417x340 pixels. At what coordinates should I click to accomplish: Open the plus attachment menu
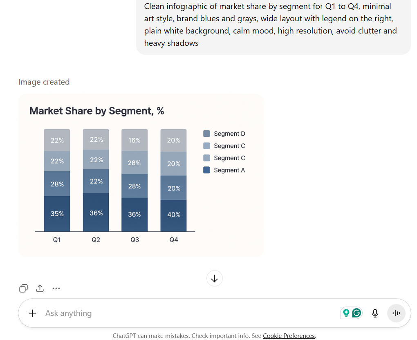pos(33,313)
